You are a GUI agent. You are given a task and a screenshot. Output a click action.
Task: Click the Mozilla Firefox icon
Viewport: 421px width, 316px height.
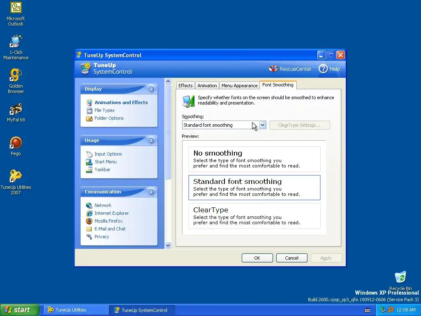point(89,221)
